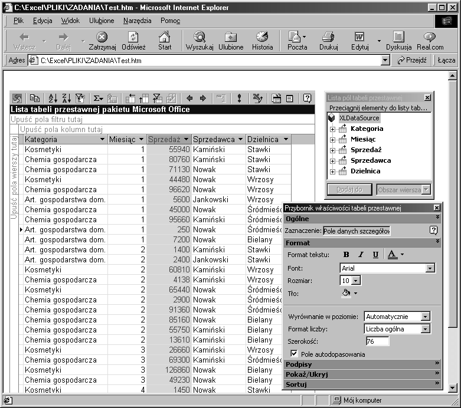
Task: Click the font color A swatch
Action: (392, 254)
